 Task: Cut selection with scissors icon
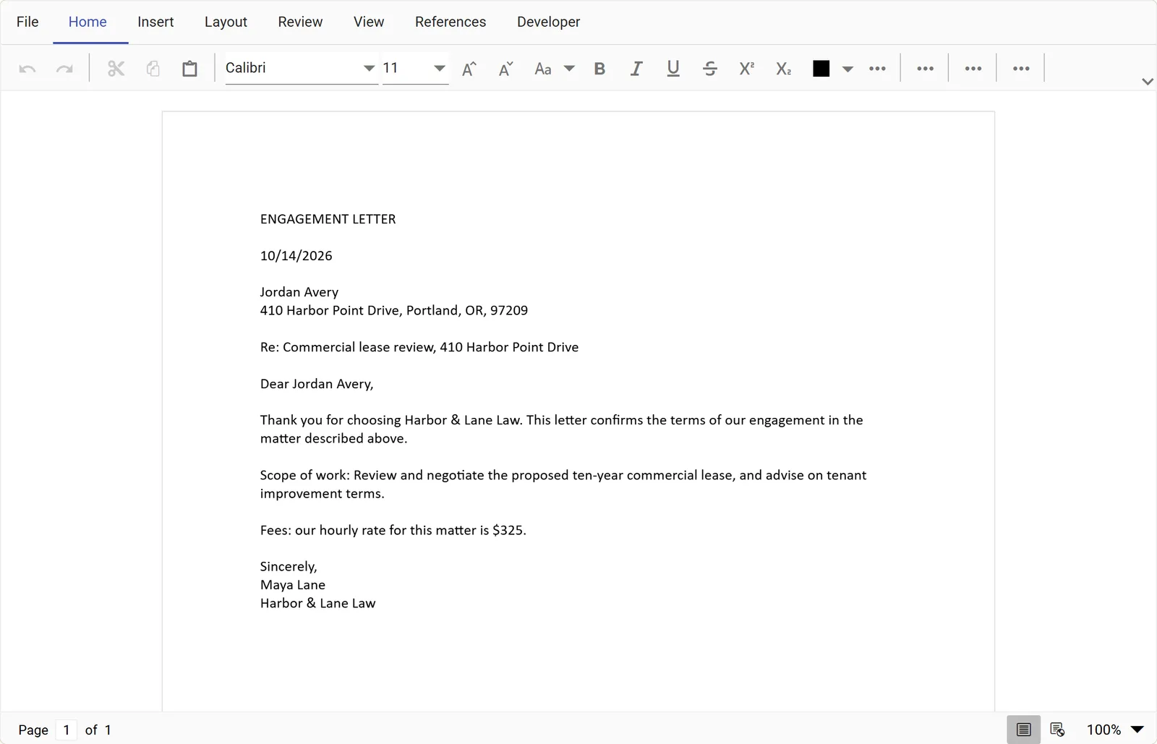116,69
